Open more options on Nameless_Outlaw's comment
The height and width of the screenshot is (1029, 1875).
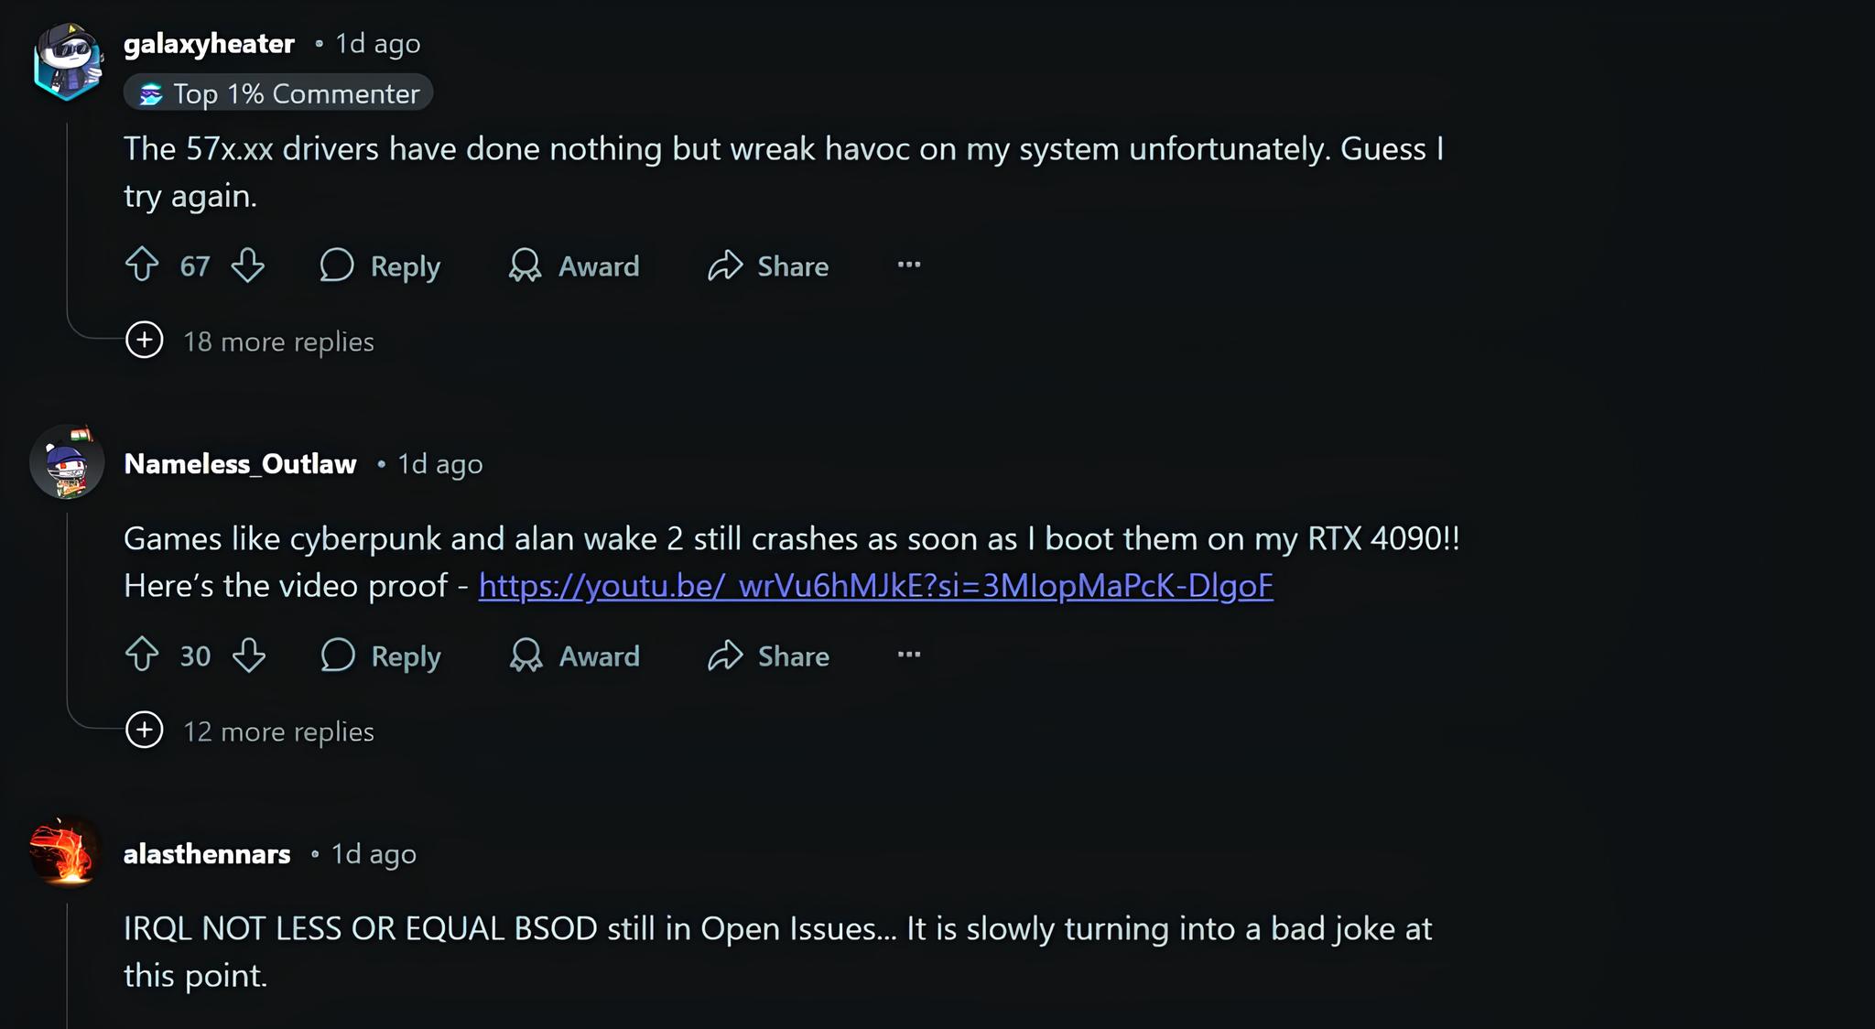point(908,655)
